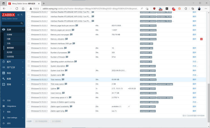Click the flag icon beside System local time
Screen dimensions: 210x128
click(x=66, y=70)
